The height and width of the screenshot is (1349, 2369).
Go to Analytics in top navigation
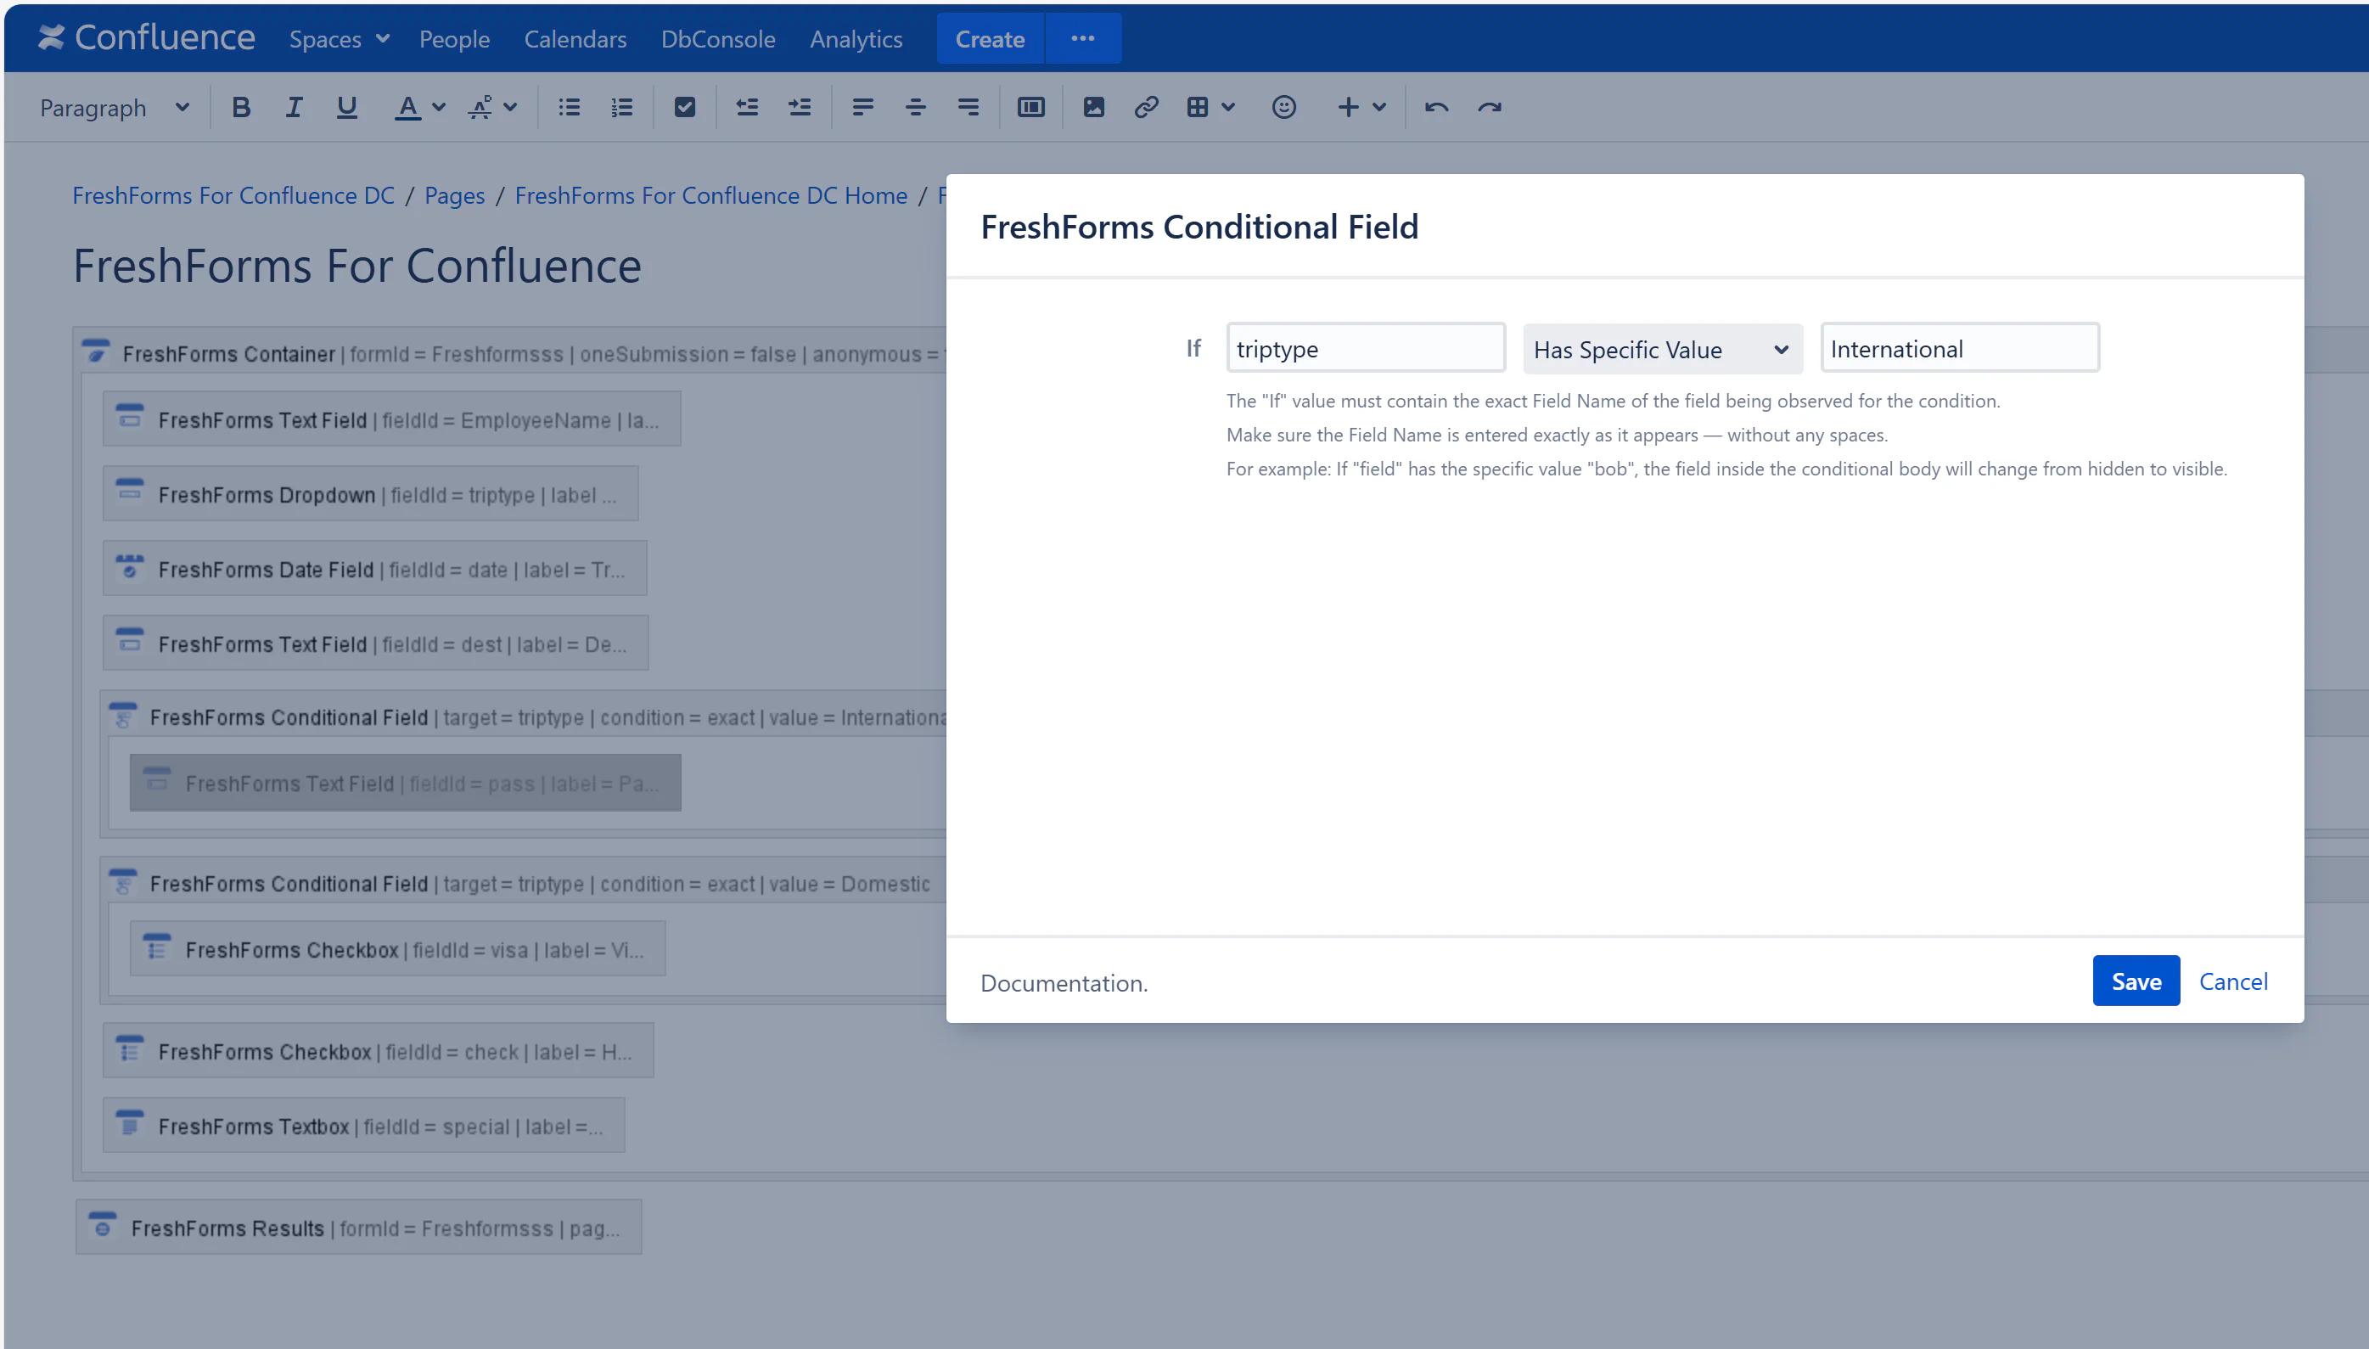(855, 39)
